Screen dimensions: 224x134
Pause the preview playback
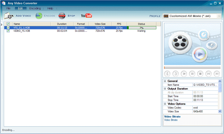(x=192, y=74)
